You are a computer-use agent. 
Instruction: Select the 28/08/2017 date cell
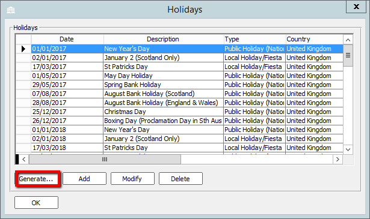click(x=67, y=103)
